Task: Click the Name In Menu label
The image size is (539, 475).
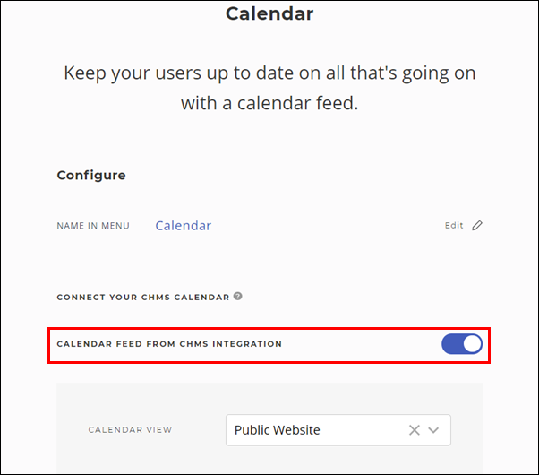Action: [x=93, y=226]
